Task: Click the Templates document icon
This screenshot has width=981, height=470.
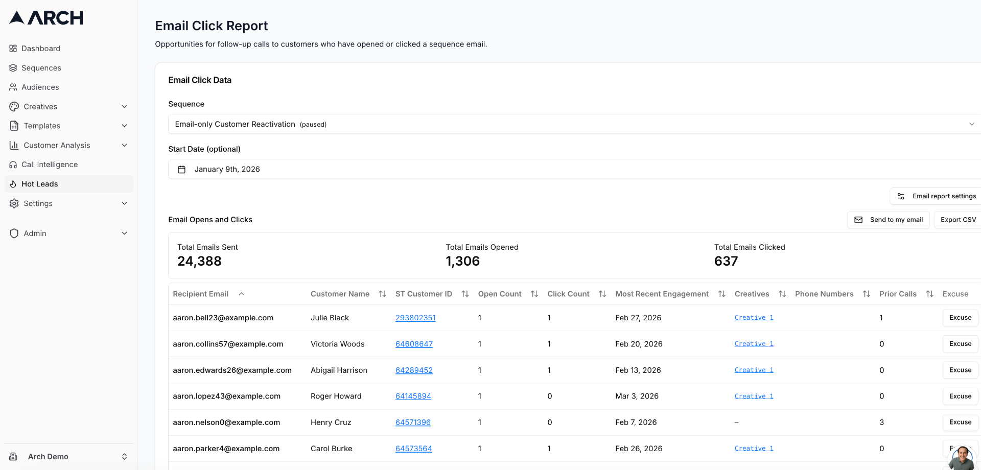Action: pyautogui.click(x=14, y=126)
